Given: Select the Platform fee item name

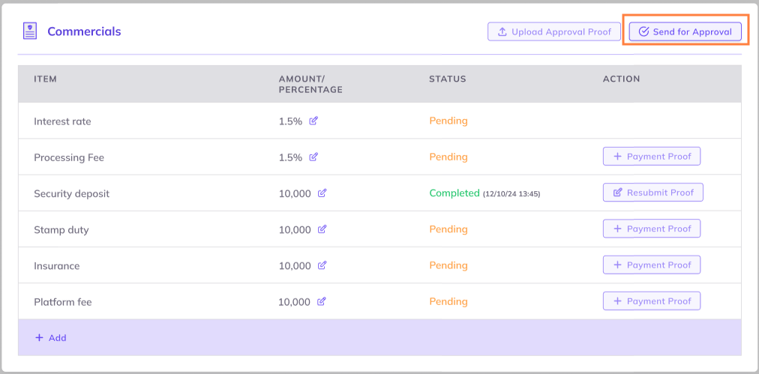Looking at the screenshot, I should click(x=62, y=302).
